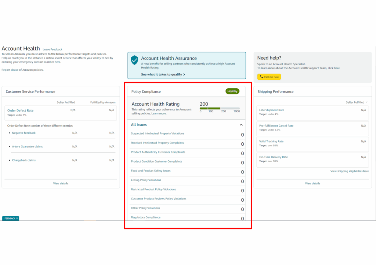Click View details under Customer Service Performance
The height and width of the screenshot is (265, 376).
point(60,183)
